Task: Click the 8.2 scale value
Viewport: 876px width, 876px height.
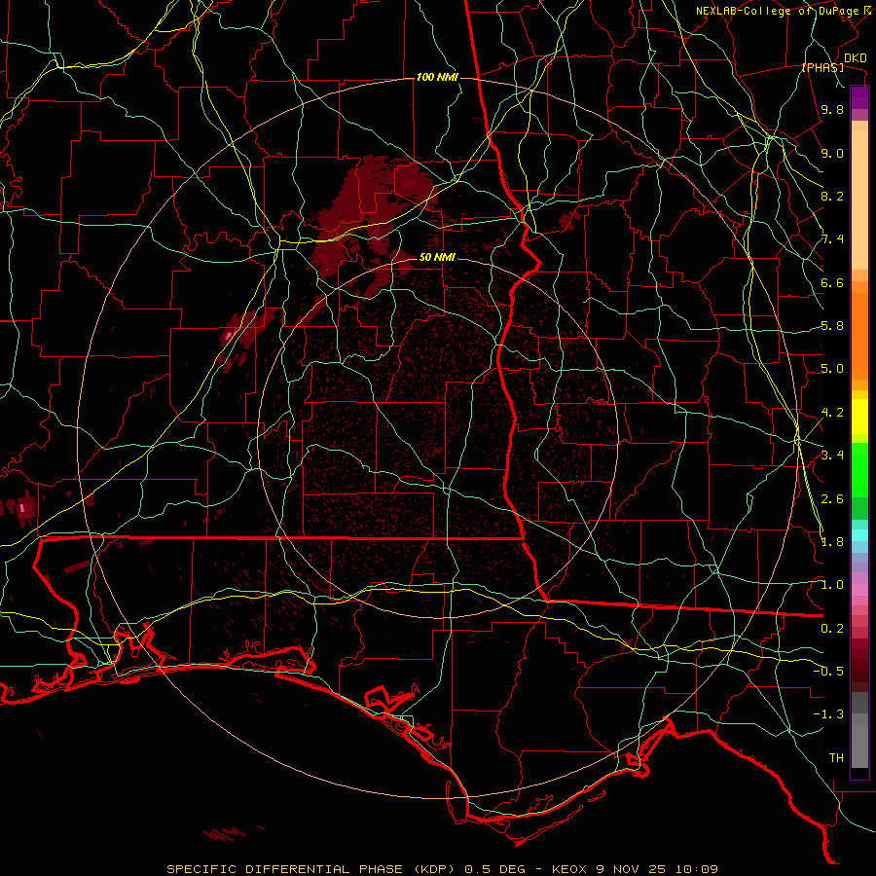Action: pos(832,196)
